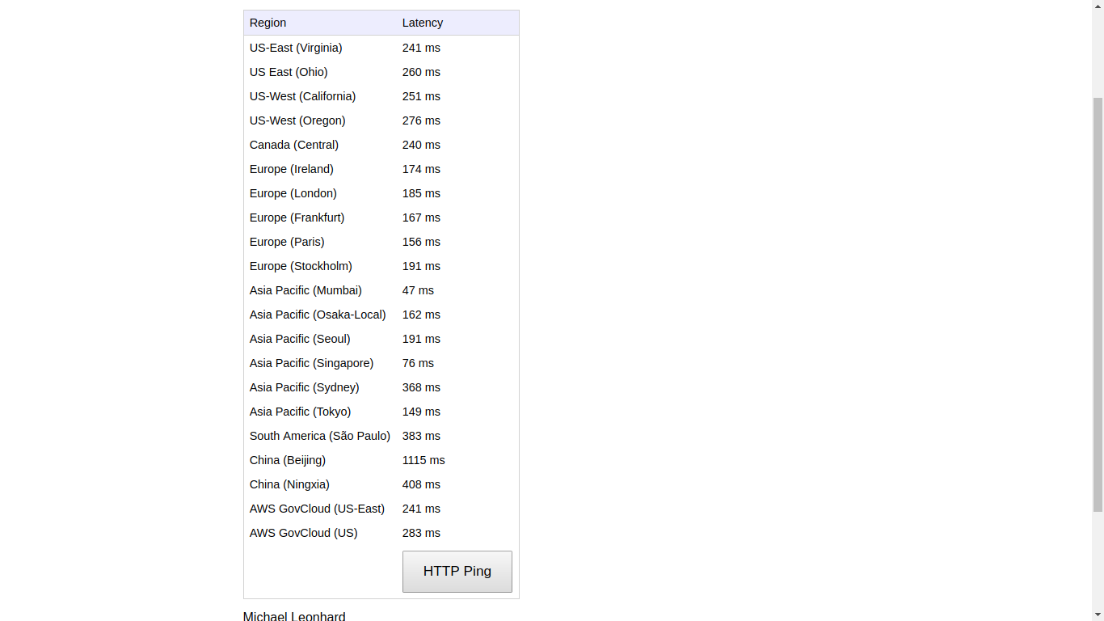
Task: Click the Michael Leonhard text below table
Action: tap(294, 615)
